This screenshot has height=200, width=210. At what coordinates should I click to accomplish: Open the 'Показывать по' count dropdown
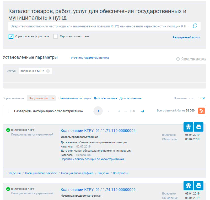(x=202, y=98)
